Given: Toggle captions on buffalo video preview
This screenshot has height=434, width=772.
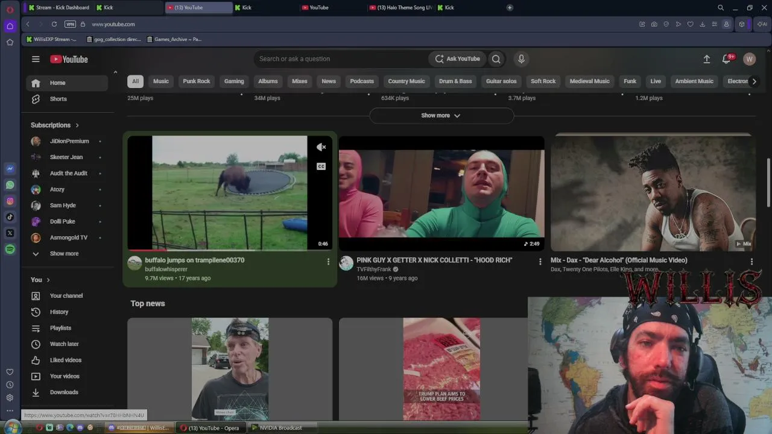Looking at the screenshot, I should tap(321, 166).
